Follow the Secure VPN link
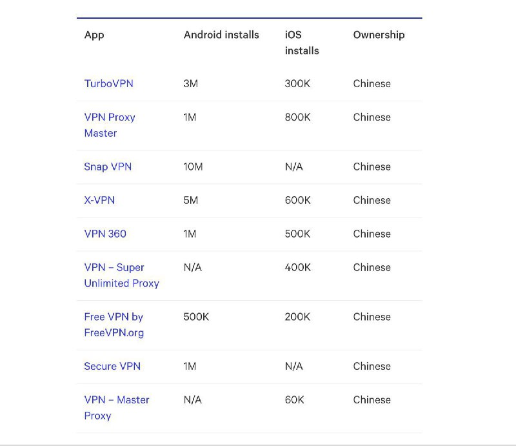516x446 pixels. pyautogui.click(x=112, y=366)
